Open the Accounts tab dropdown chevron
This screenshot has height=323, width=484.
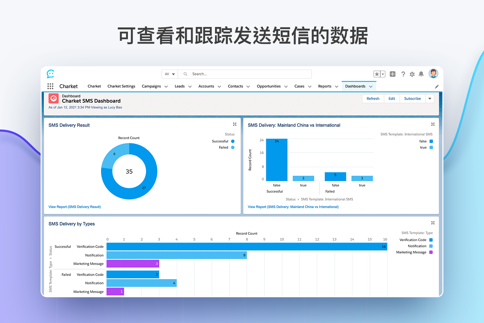[x=219, y=86]
